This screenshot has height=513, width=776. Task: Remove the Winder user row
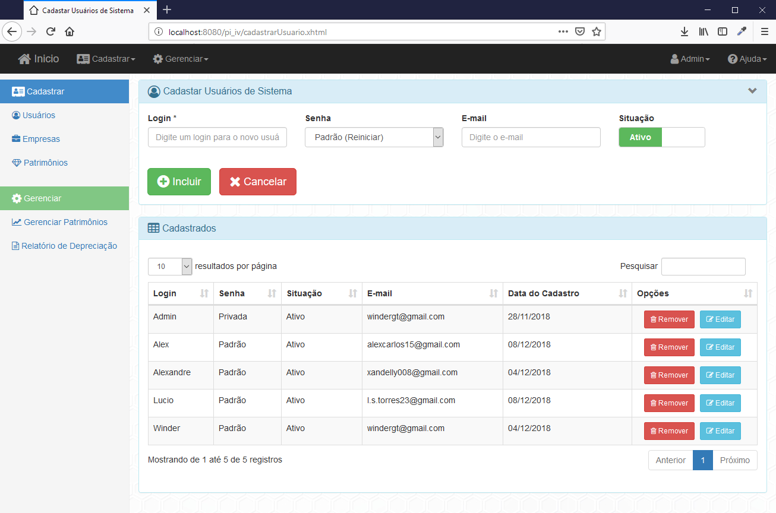tap(669, 431)
